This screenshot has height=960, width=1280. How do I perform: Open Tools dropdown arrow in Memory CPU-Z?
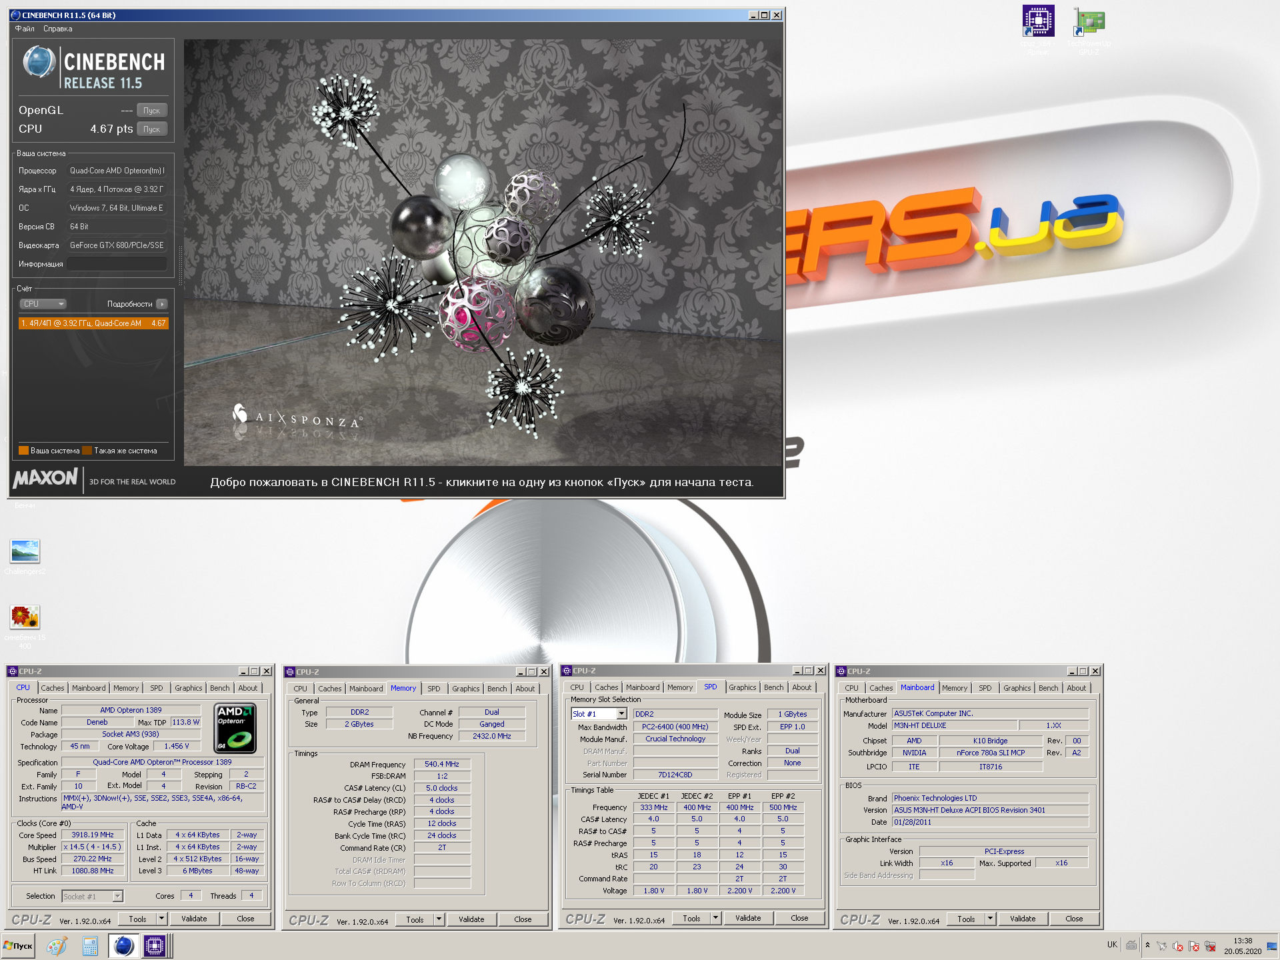[x=439, y=919]
